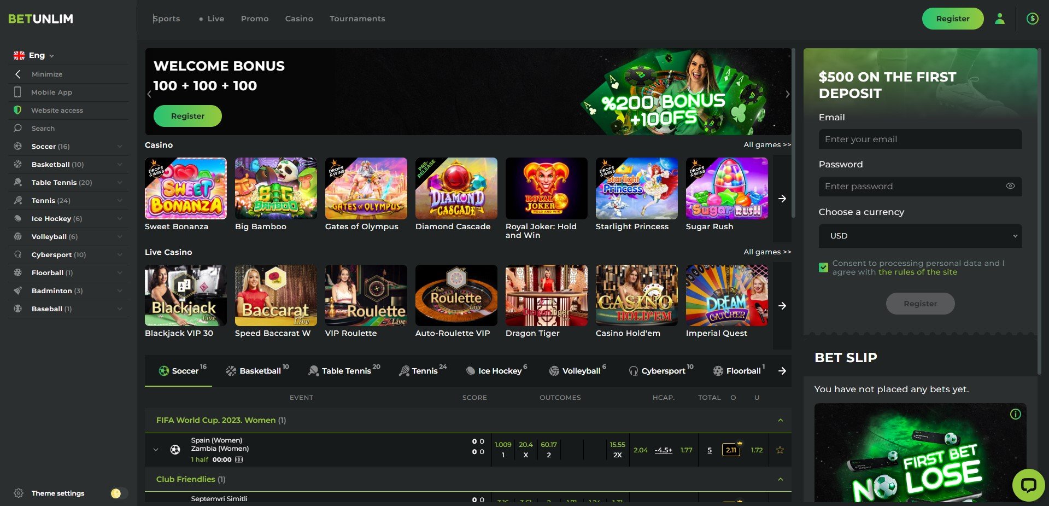Open the rules of the site link
The height and width of the screenshot is (506, 1049).
[918, 272]
